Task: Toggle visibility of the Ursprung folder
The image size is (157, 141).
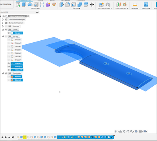Action: pyautogui.click(x=6, y=26)
